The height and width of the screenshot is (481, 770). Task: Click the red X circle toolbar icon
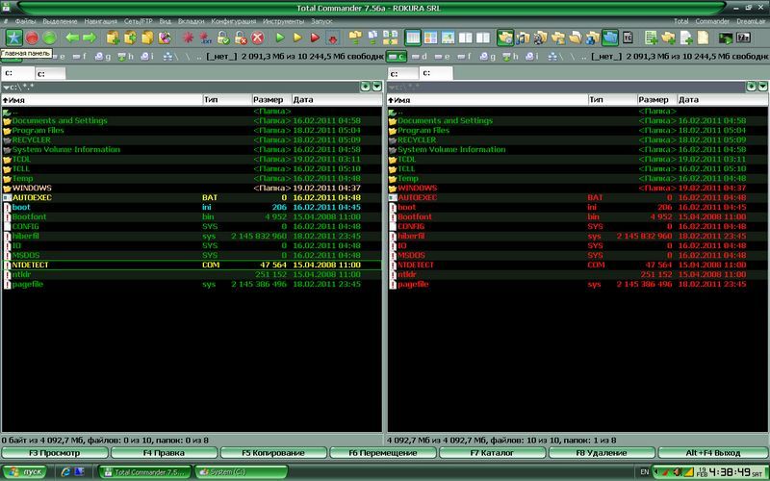pyautogui.click(x=257, y=38)
